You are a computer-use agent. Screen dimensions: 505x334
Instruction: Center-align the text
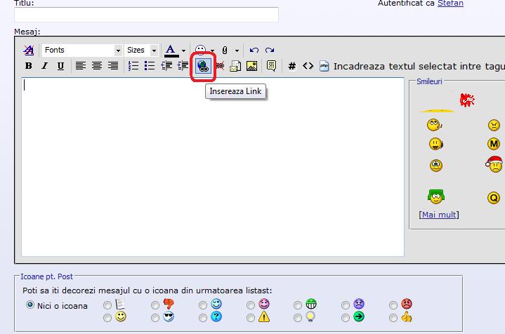pos(96,66)
